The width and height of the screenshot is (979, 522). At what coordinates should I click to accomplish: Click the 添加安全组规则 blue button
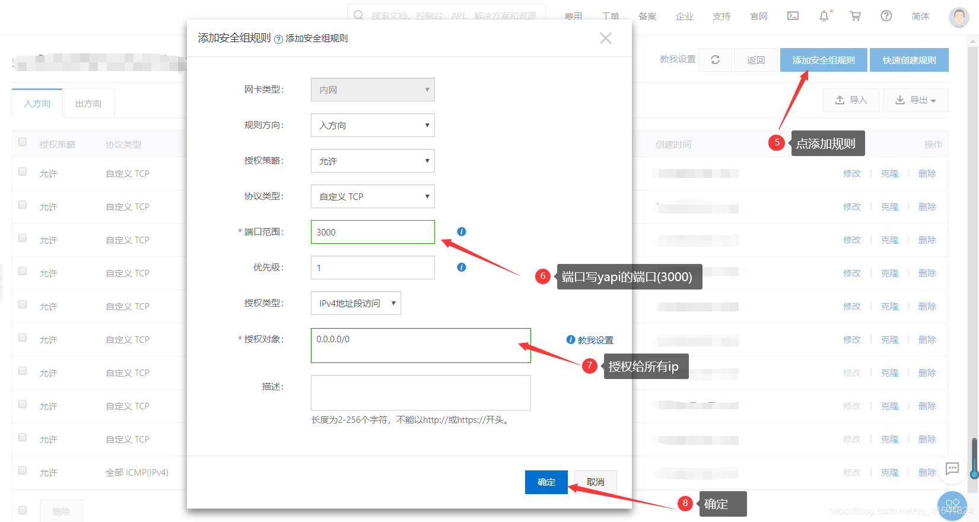click(x=824, y=60)
